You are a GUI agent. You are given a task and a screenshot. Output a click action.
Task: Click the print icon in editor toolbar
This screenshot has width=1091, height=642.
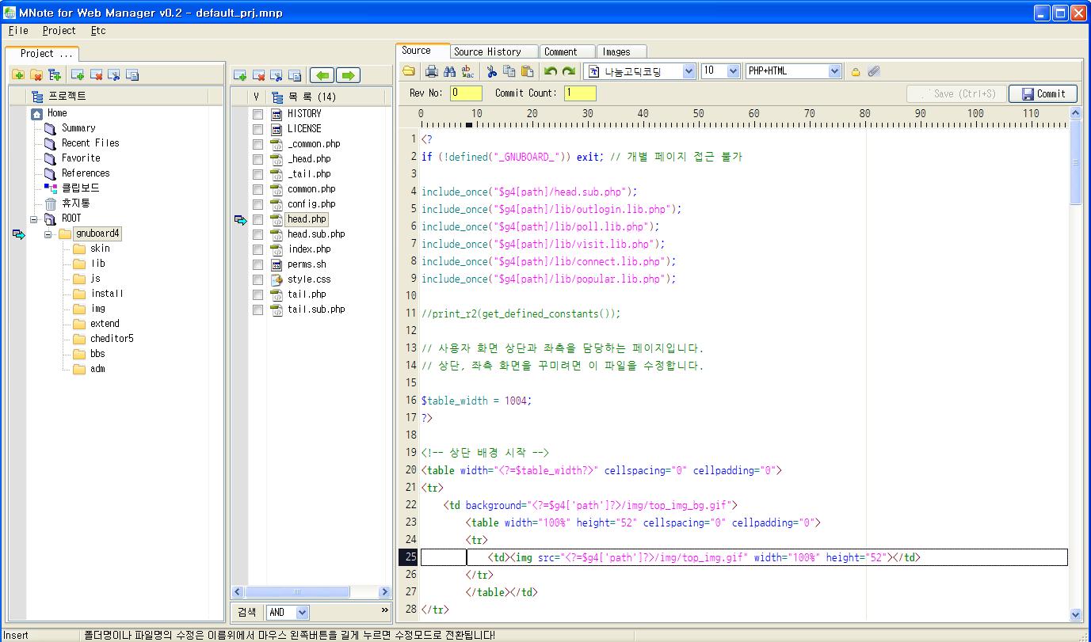tap(431, 71)
